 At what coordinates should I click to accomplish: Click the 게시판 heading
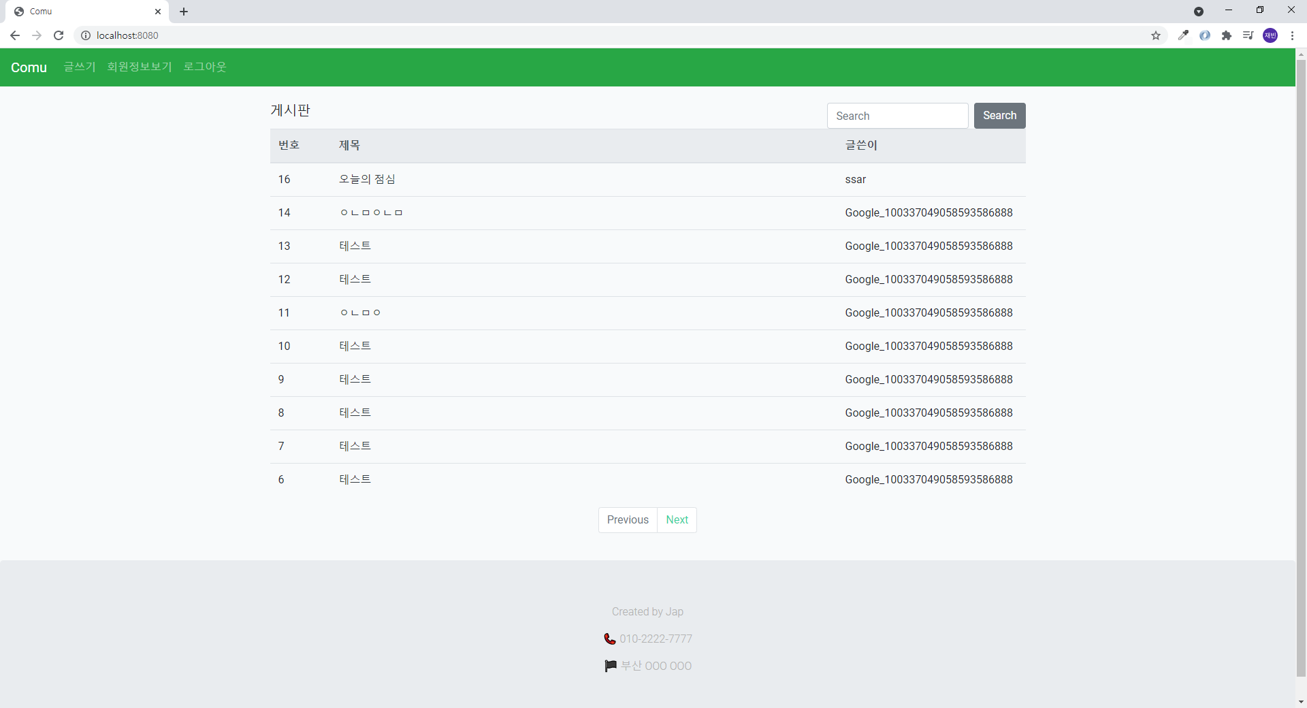291,110
